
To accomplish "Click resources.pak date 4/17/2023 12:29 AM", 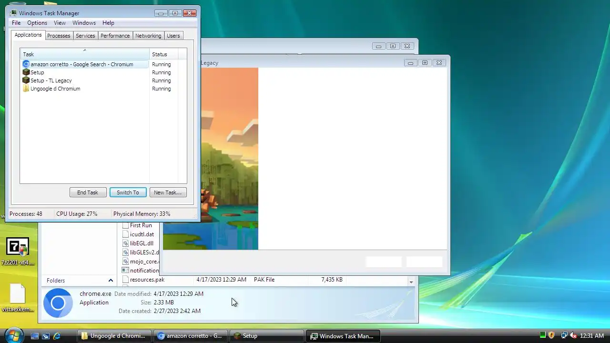I will (221, 280).
